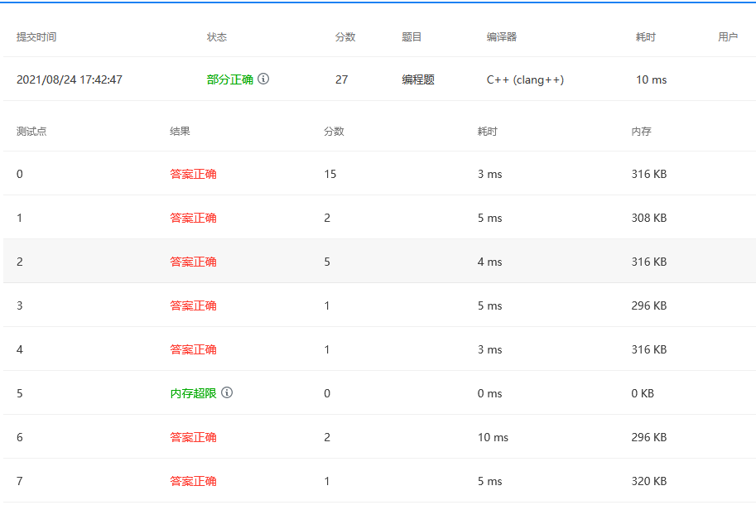Click the 用户 column header

pyautogui.click(x=728, y=37)
